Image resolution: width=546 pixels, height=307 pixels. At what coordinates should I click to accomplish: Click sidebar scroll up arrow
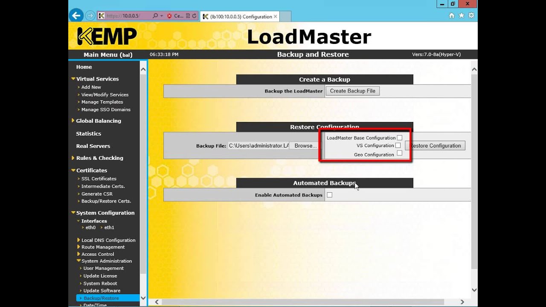point(143,70)
